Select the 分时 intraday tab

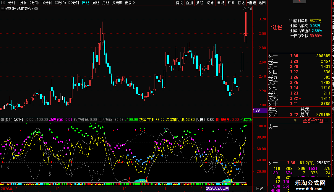pyautogui.click(x=12, y=3)
